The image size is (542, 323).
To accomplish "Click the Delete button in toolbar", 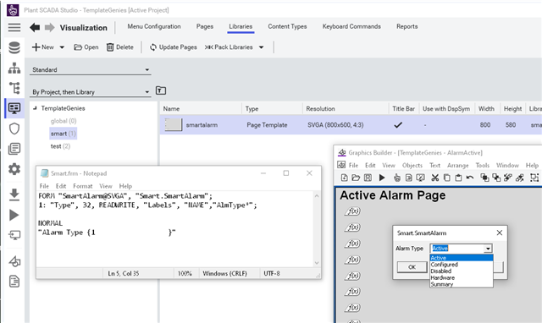I will (x=120, y=47).
